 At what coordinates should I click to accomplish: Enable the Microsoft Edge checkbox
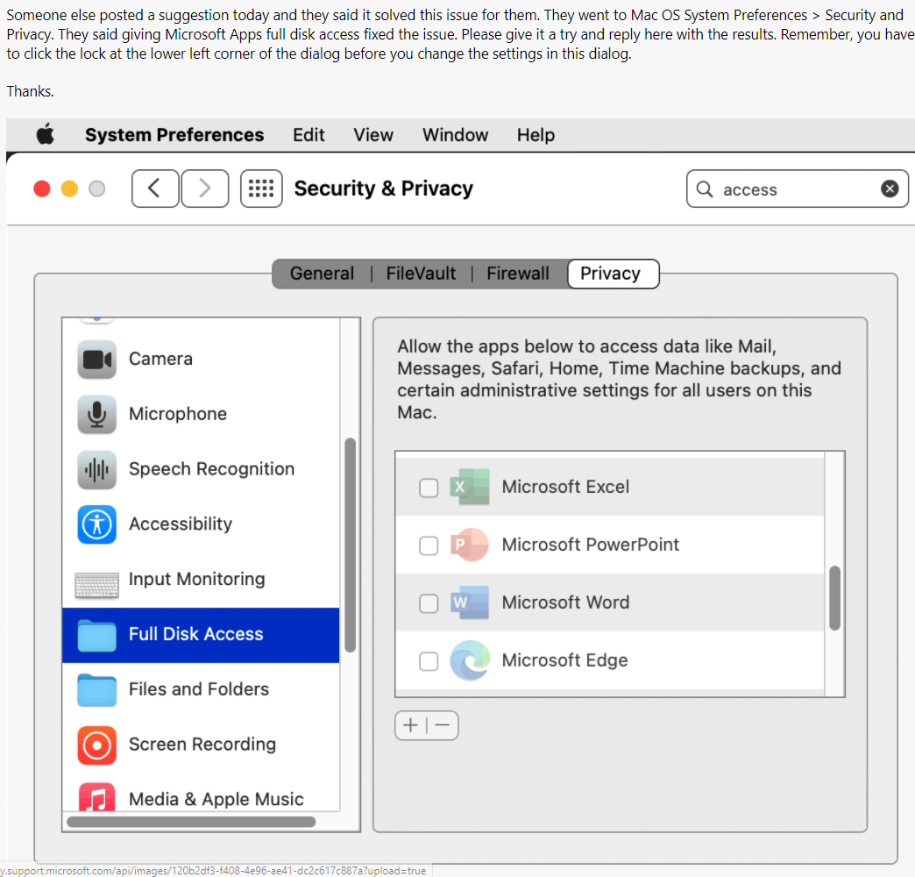429,661
